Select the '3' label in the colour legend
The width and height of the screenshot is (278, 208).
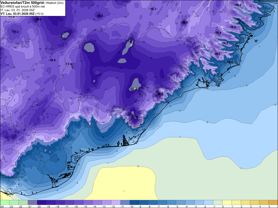[x=251, y=206]
